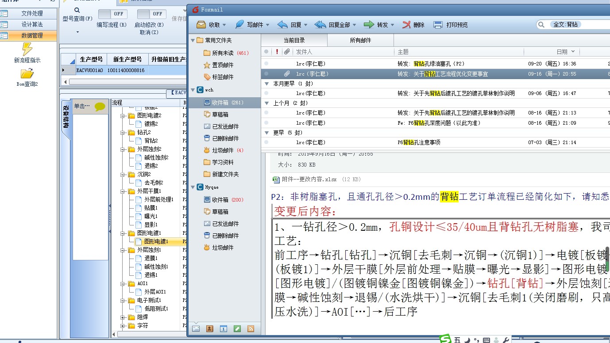Collapse the 上个月 mail group
The width and height of the screenshot is (610, 343).
pos(266,103)
